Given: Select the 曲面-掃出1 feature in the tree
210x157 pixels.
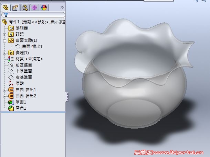Looking at the screenshot, I should (26, 89).
